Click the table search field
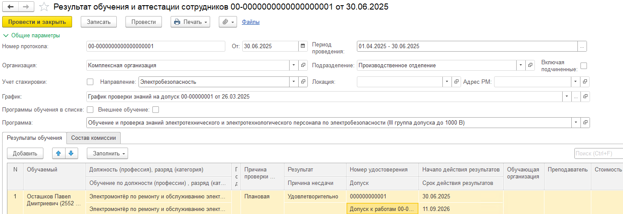 point(598,153)
